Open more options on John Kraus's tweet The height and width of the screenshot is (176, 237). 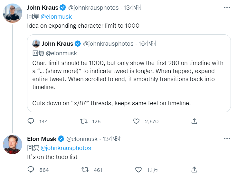click(227, 7)
